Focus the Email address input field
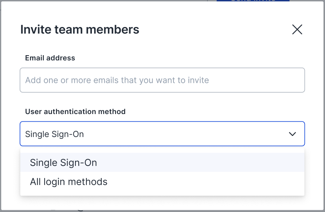Viewport: 325px width, 212px height. coord(162,80)
